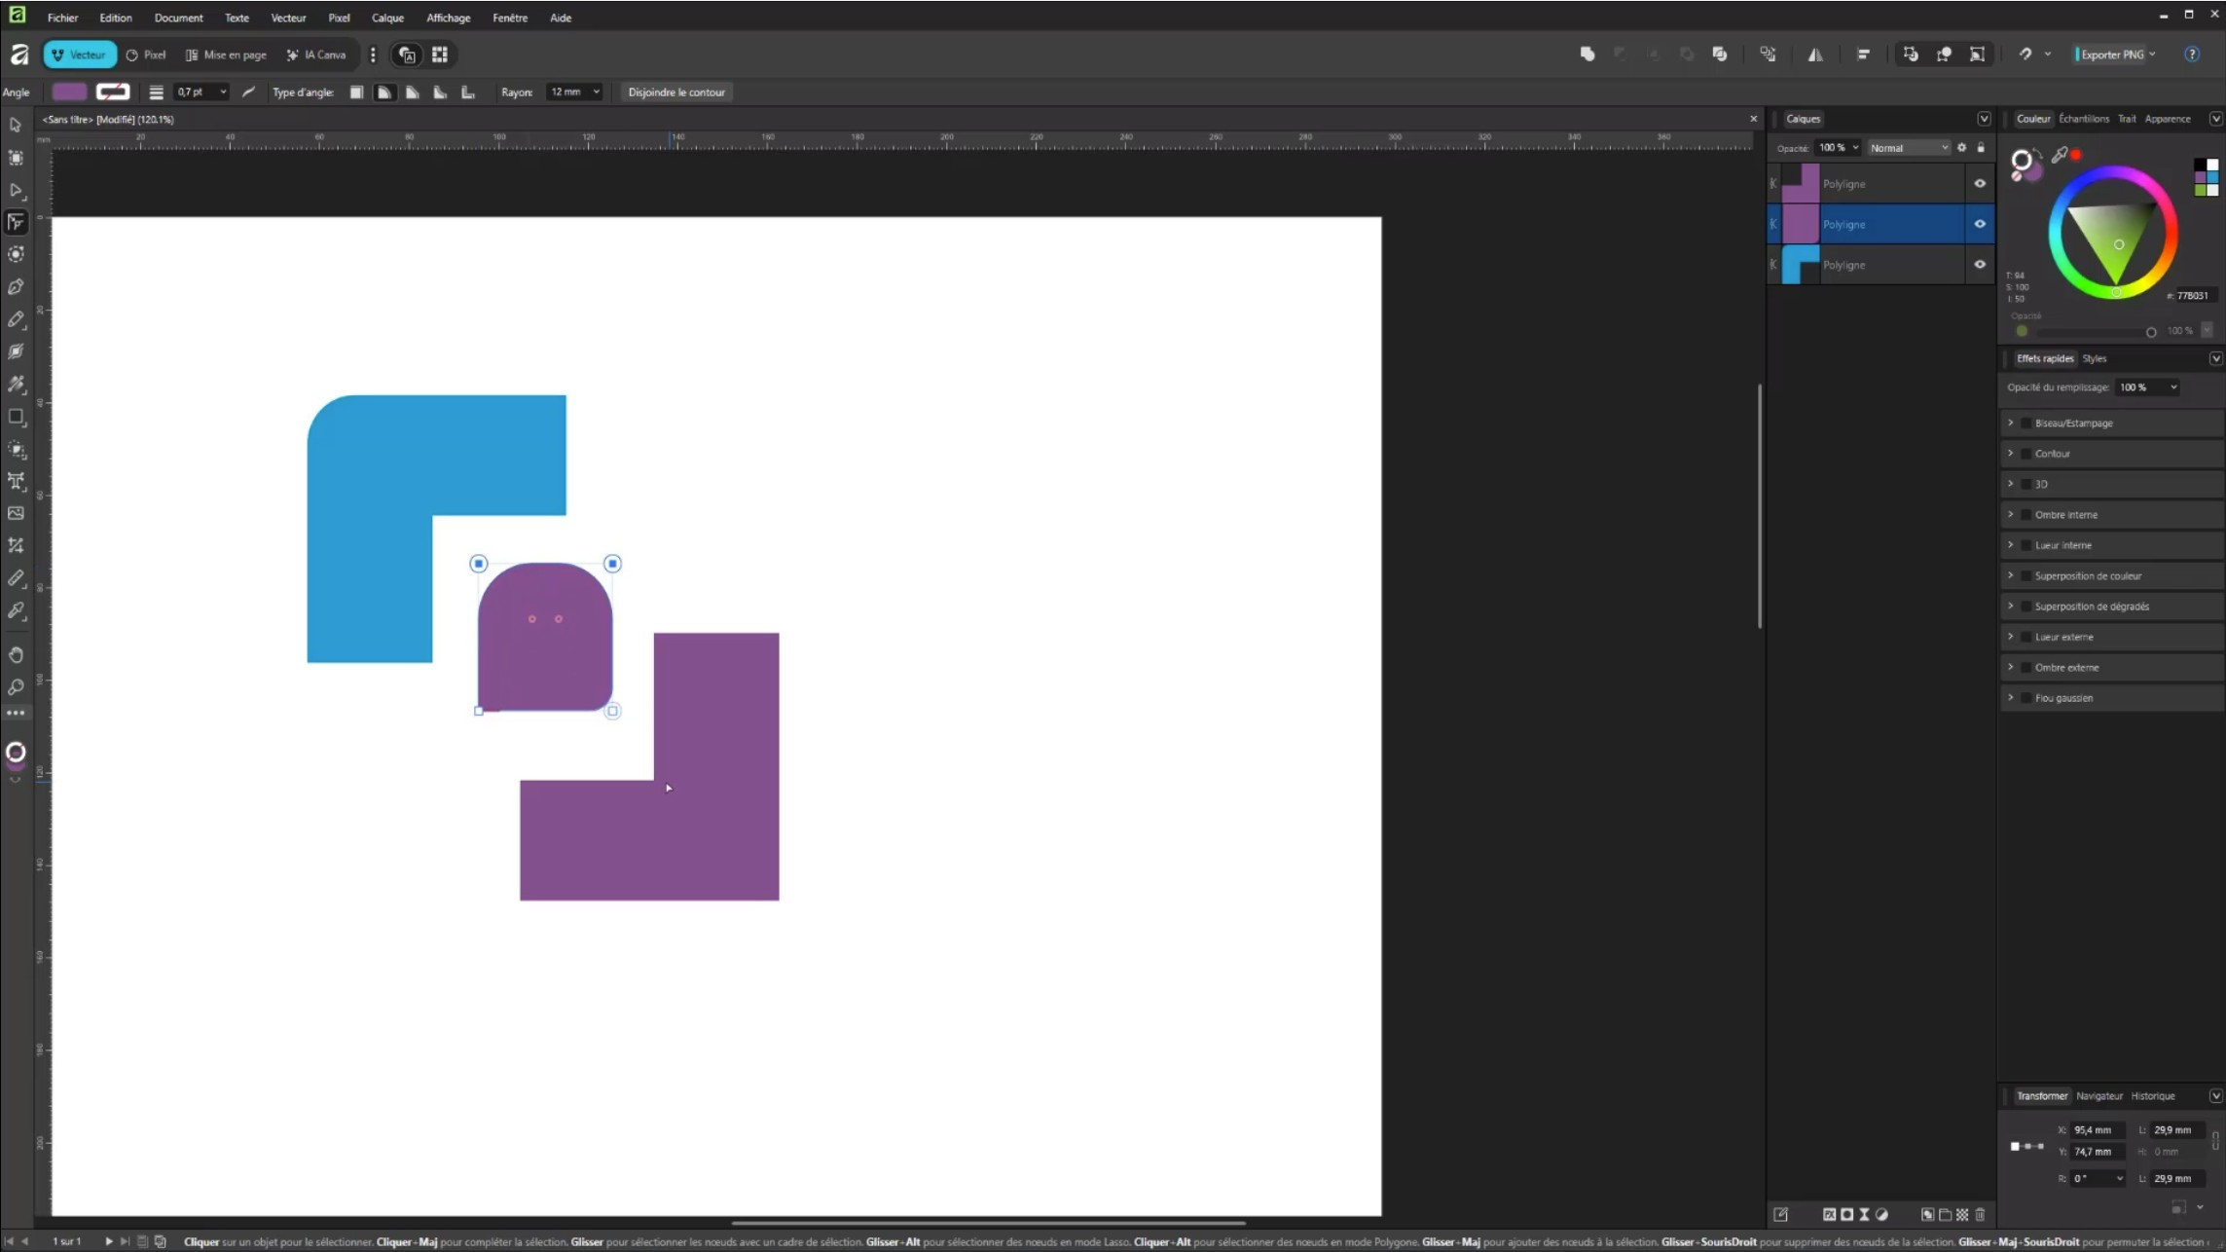Click the Disjoindre le contour button
This screenshot has height=1252, width=2226.
click(x=676, y=92)
